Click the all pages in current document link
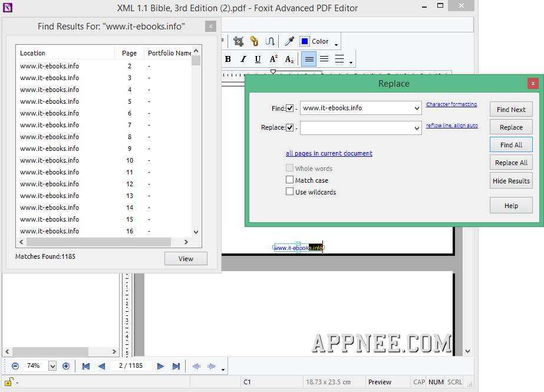Image resolution: width=544 pixels, height=392 pixels. click(329, 153)
